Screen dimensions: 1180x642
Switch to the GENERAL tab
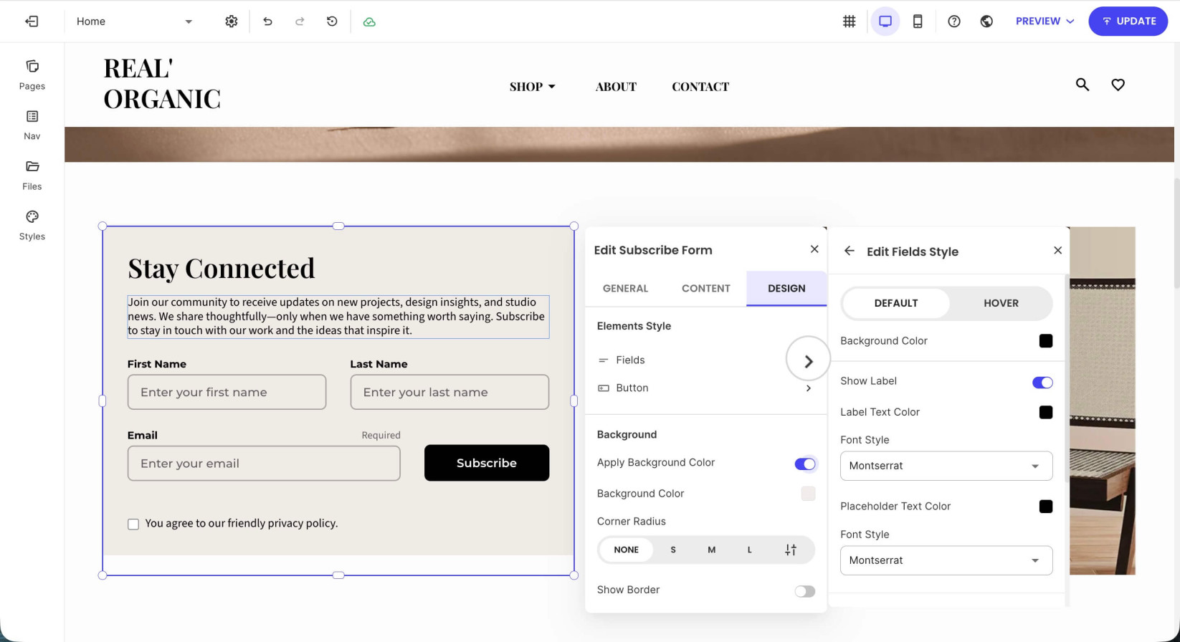[x=625, y=288]
